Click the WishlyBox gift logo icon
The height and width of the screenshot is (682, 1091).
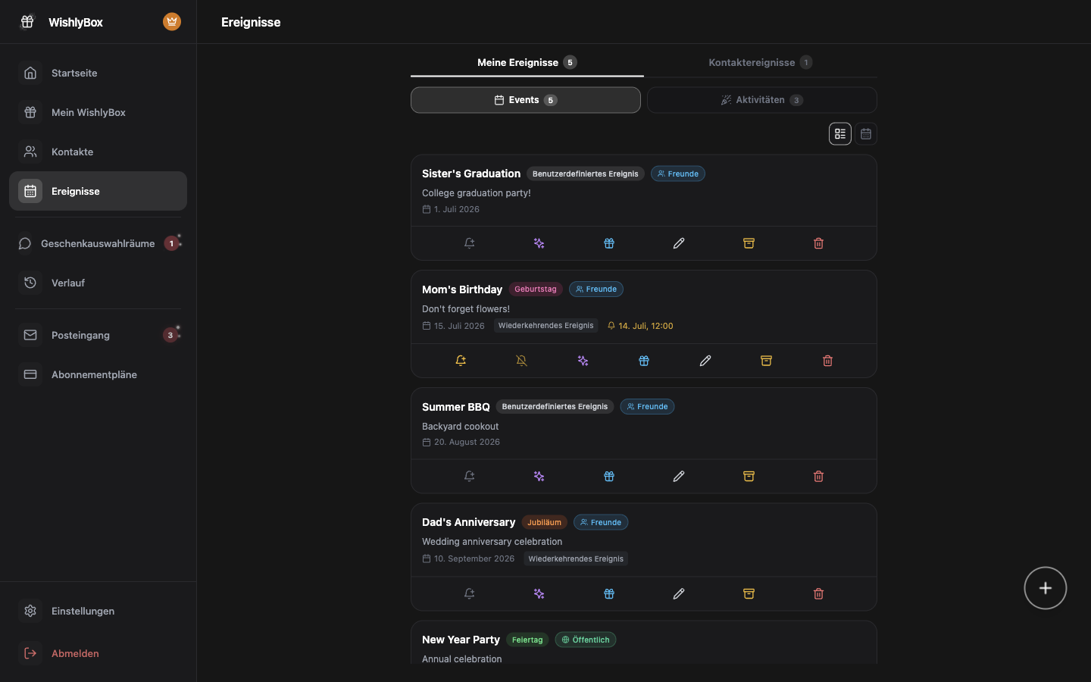(27, 22)
